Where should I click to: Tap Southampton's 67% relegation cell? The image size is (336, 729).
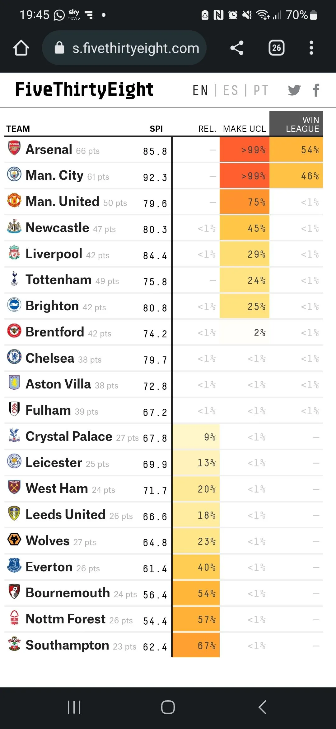(x=196, y=646)
